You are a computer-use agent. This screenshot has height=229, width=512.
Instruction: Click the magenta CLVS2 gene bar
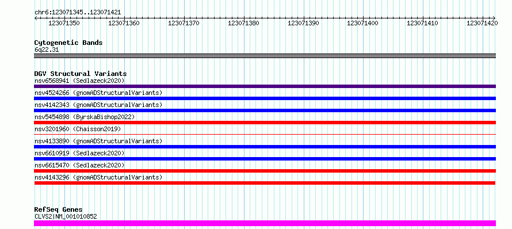coord(265,223)
